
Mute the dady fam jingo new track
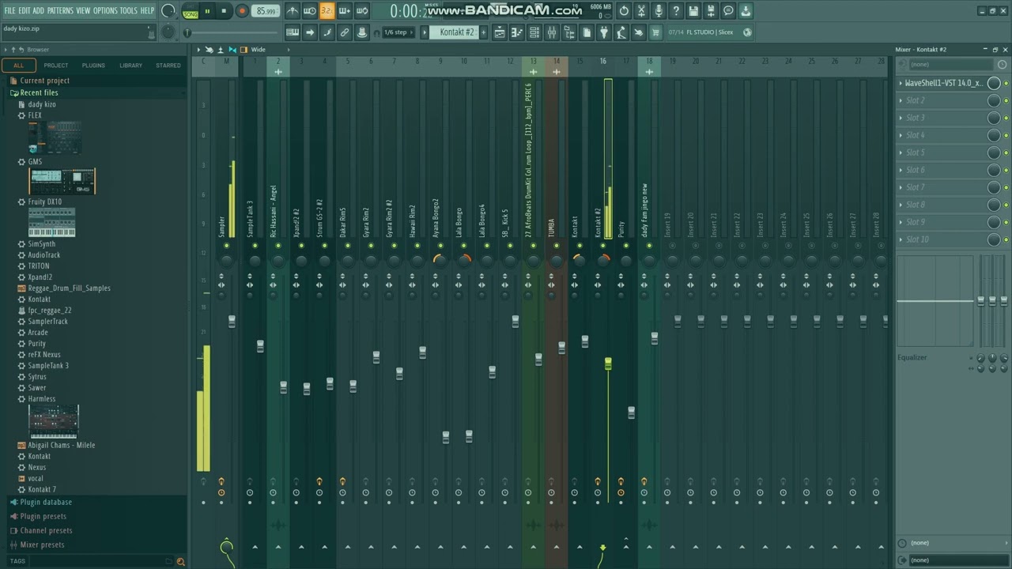649,246
